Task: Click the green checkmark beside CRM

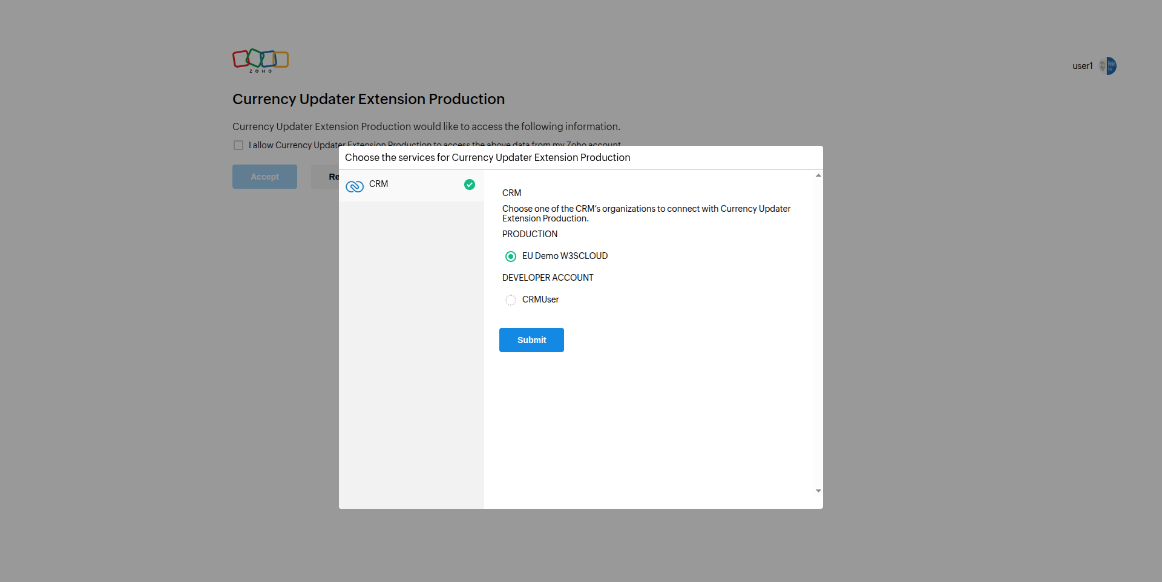Action: pyautogui.click(x=470, y=185)
